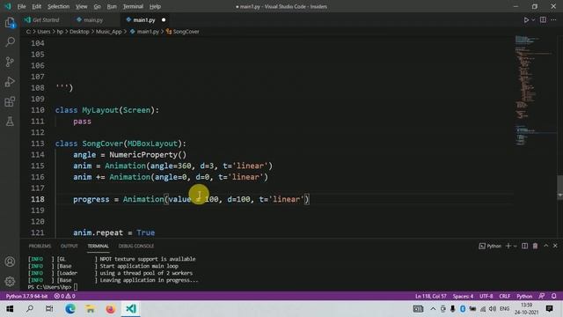The height and width of the screenshot is (317, 563).
Task: Open the Terminal menu
Action: coord(133,6)
